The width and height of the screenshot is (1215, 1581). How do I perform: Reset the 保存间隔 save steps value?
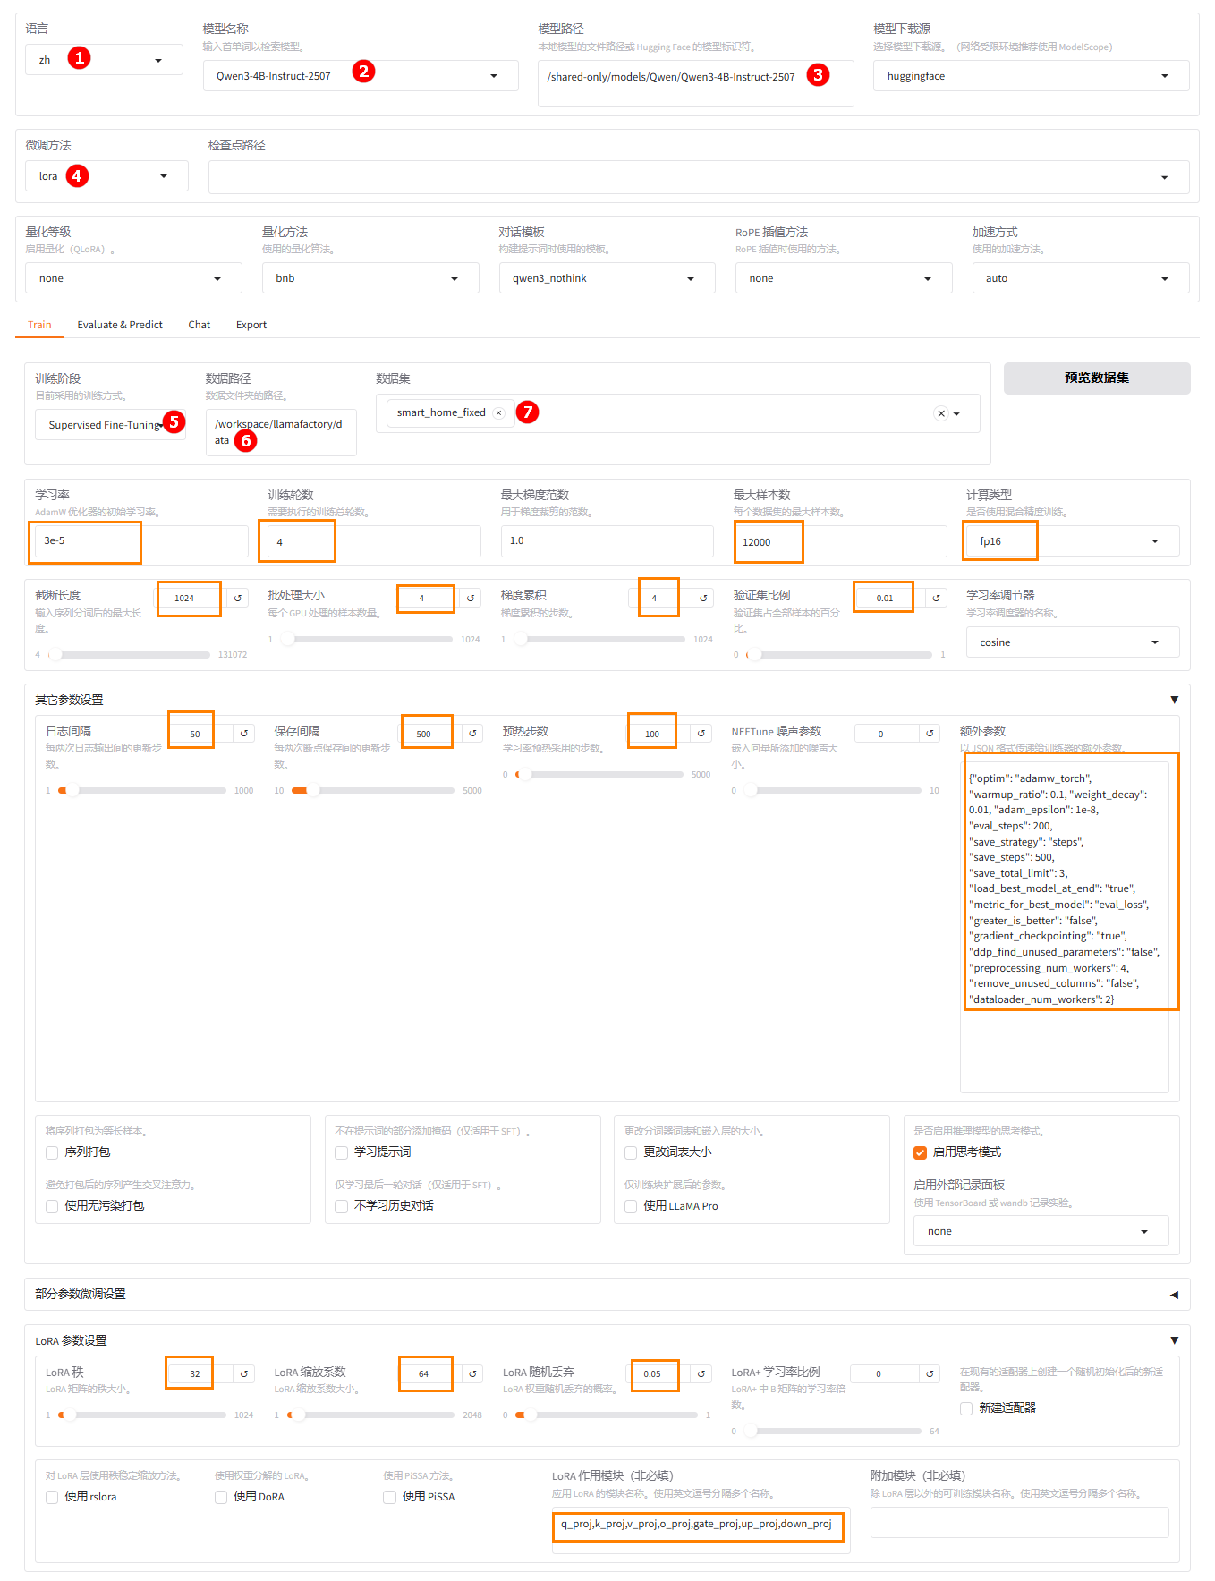(472, 734)
